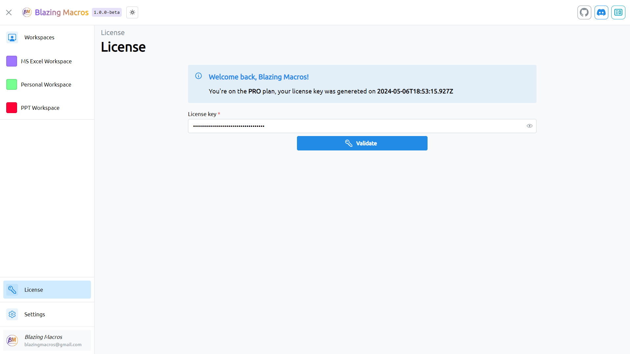This screenshot has width=630, height=354.
Task: Click the blazingmacros@gmail.com email text
Action: coord(53,344)
